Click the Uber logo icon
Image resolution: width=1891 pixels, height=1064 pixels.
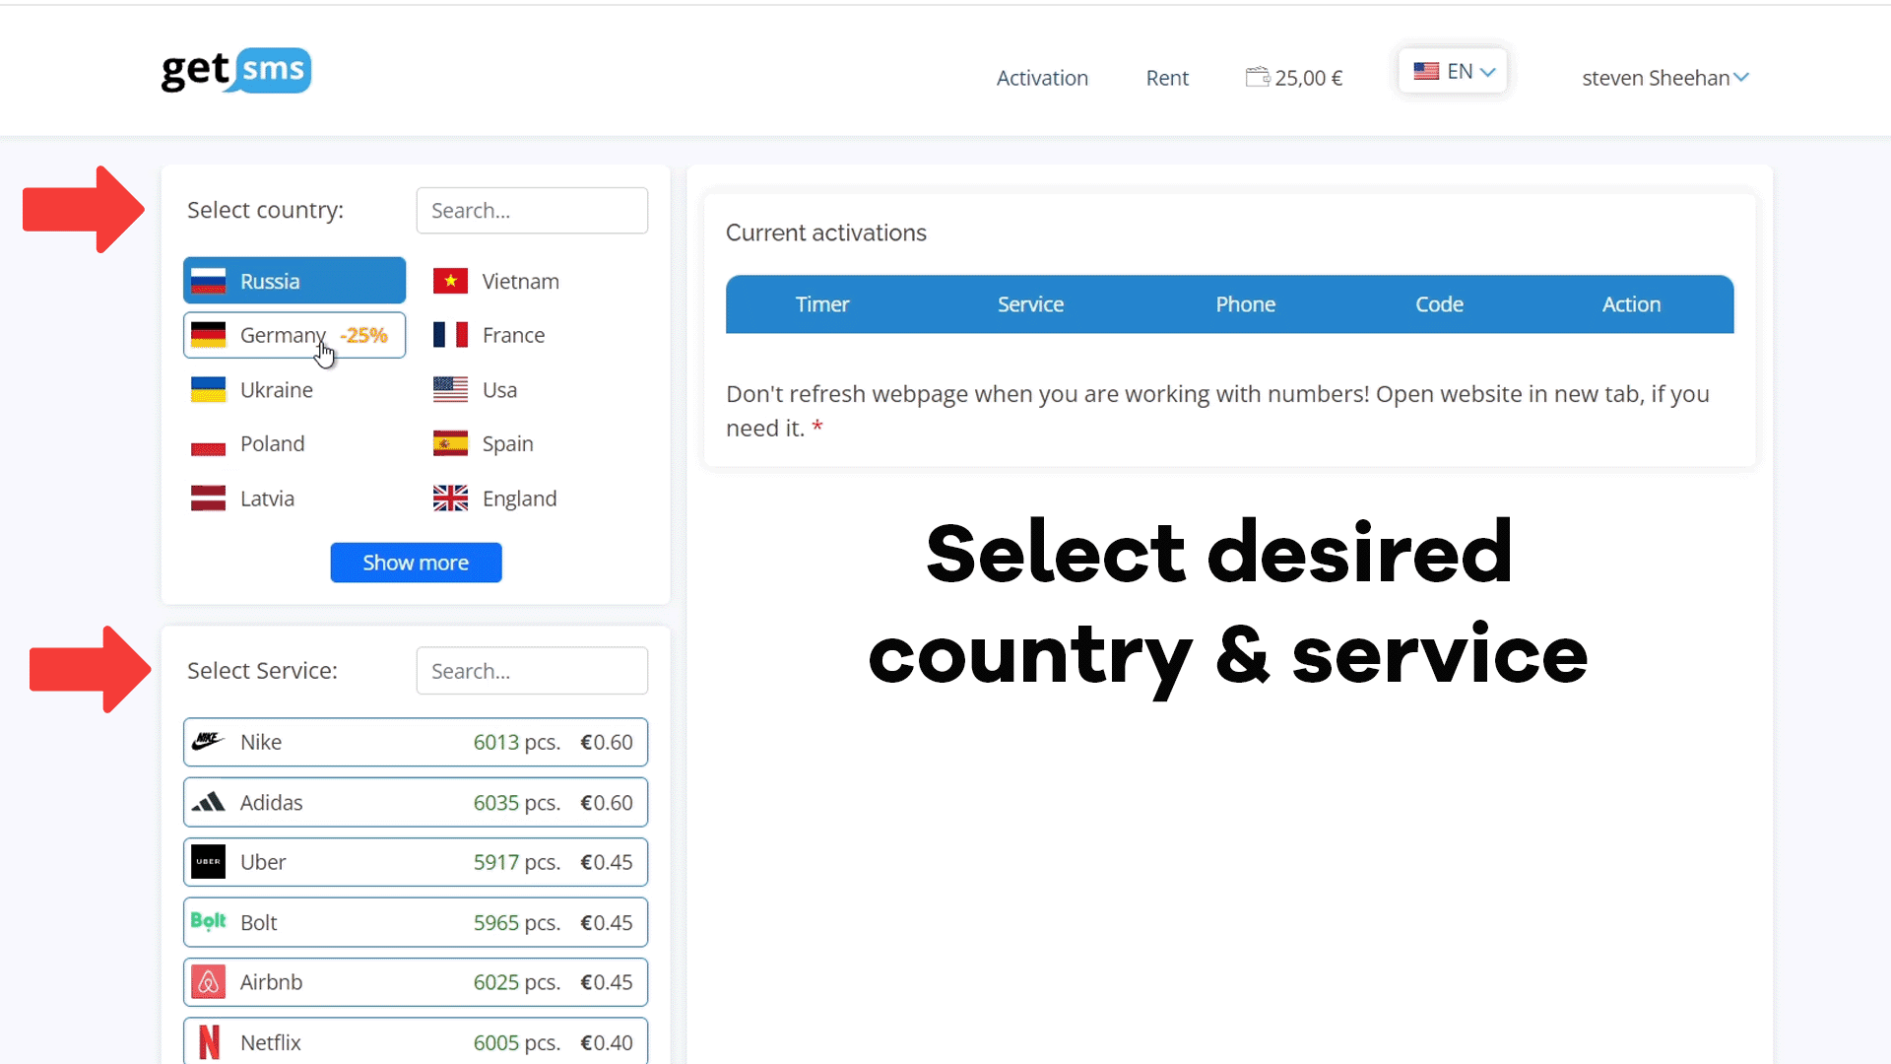(x=208, y=862)
